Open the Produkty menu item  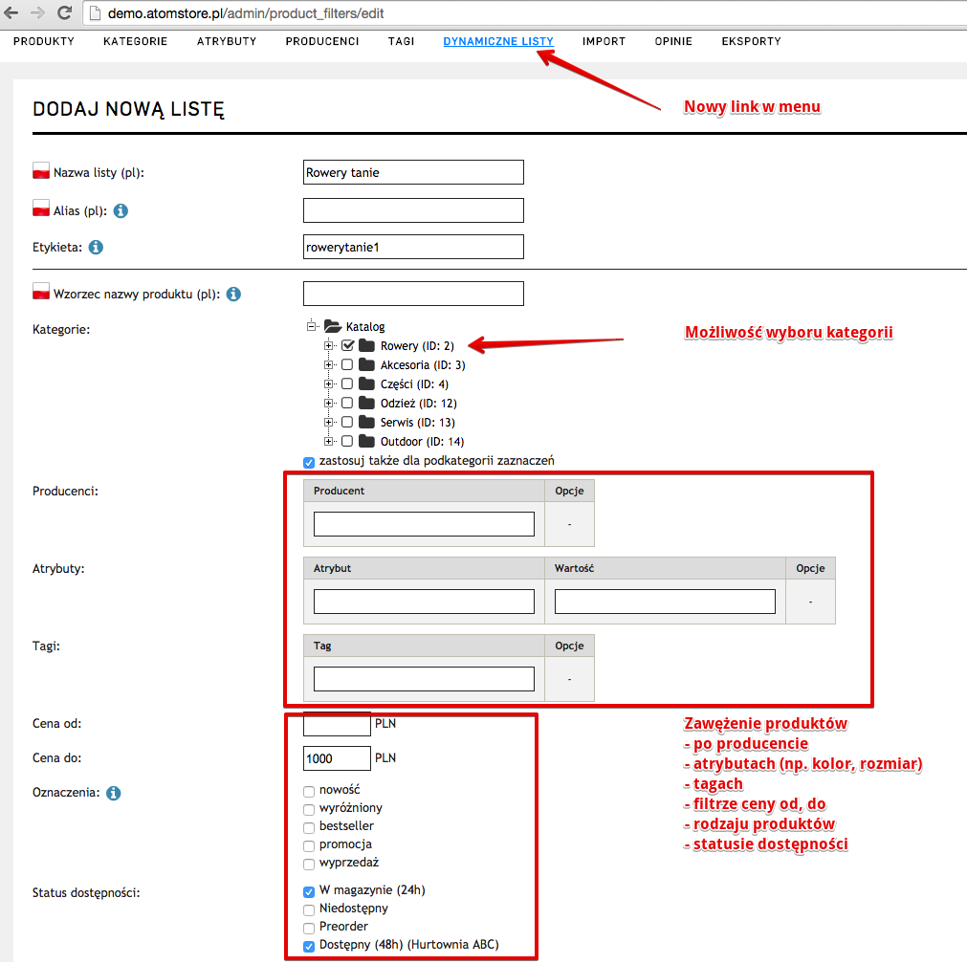(44, 42)
